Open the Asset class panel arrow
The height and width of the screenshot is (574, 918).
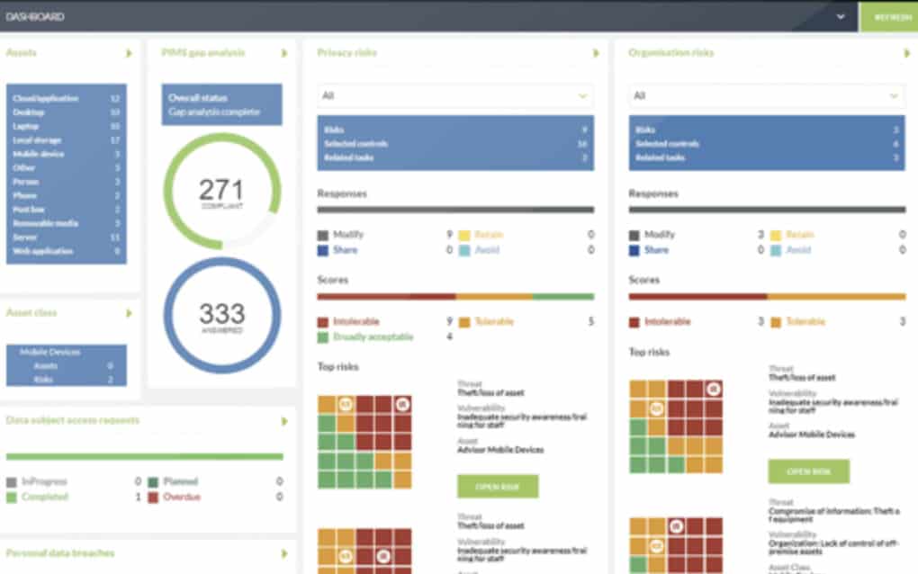[x=129, y=313]
